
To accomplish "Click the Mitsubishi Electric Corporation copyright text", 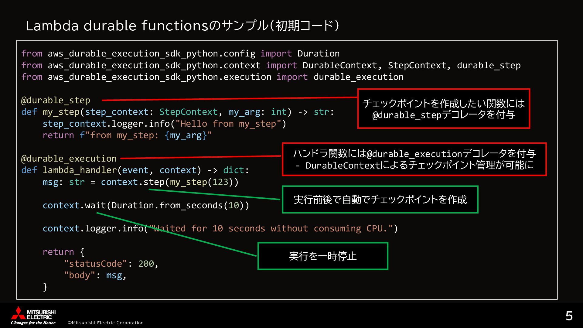I will (x=105, y=323).
